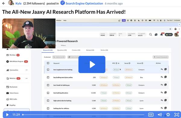Viewport: 181px width, 118px height.
Task: Start the video from the control bar play icon
Action: (x=7, y=115)
